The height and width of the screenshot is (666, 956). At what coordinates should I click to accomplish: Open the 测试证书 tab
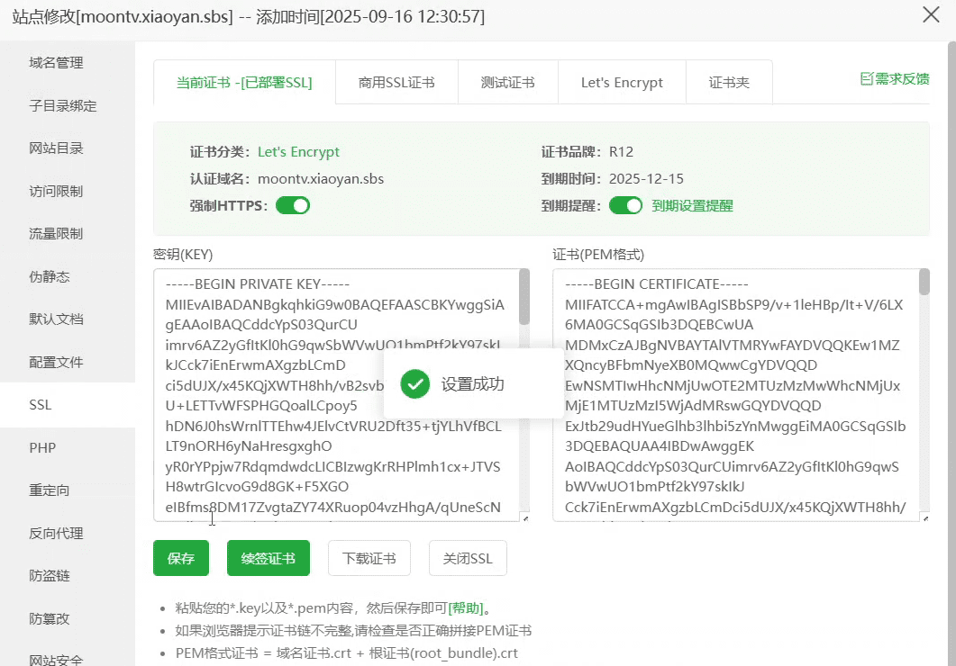click(x=507, y=83)
